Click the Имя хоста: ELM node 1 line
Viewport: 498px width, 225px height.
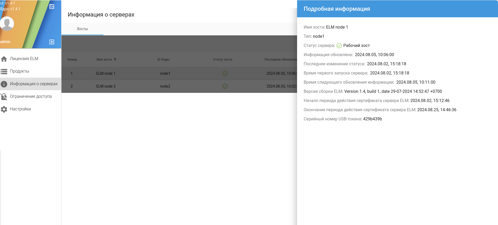326,27
